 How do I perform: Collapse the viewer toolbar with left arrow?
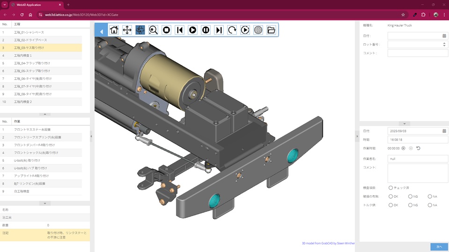coord(101,32)
